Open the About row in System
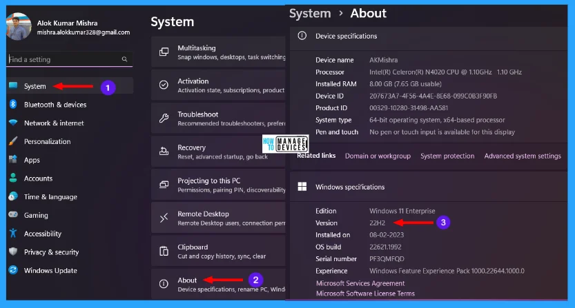 coord(219,284)
